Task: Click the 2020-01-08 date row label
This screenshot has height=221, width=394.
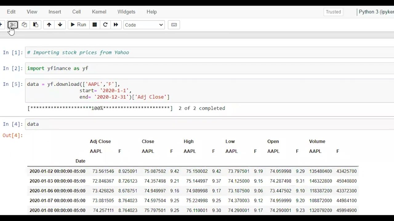Action: point(57,210)
